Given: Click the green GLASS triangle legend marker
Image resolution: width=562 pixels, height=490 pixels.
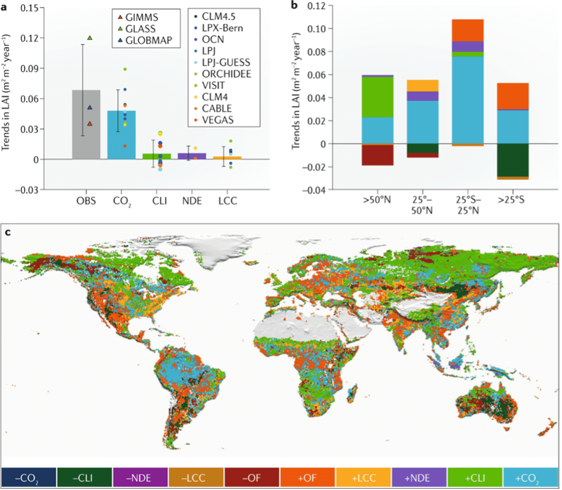Looking at the screenshot, I should tap(119, 30).
